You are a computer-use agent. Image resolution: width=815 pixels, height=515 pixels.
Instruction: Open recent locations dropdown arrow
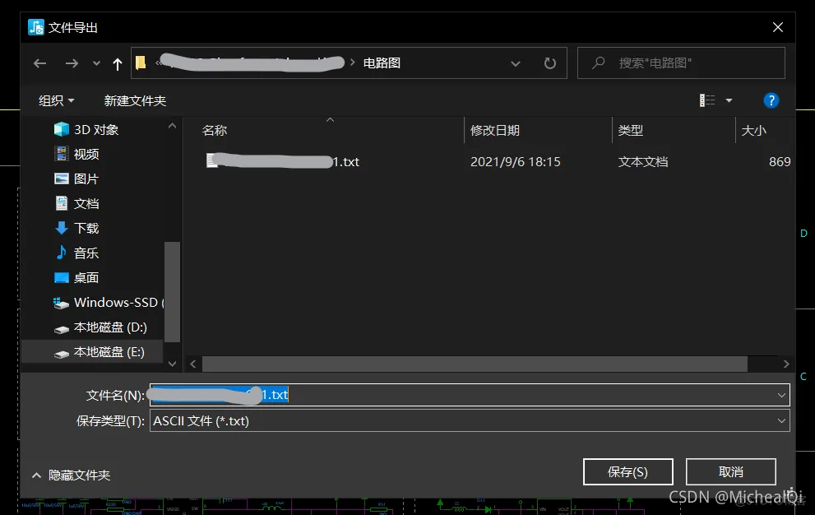click(x=96, y=63)
